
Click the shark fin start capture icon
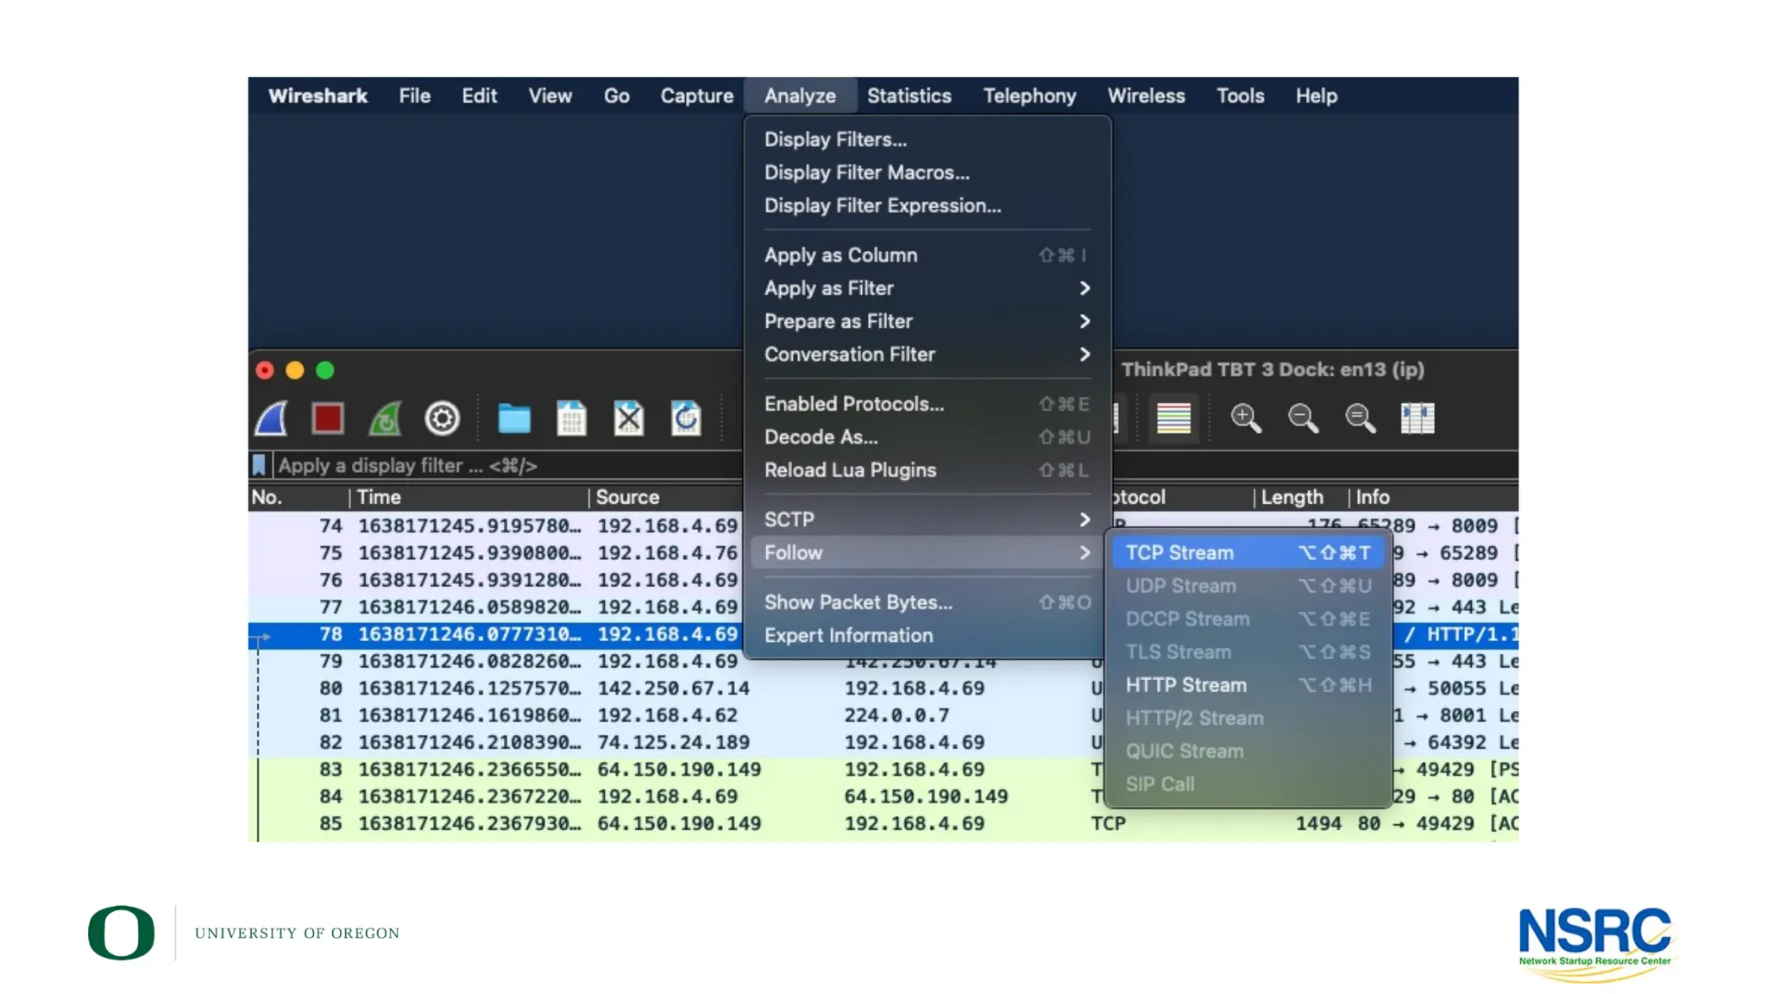click(x=271, y=418)
